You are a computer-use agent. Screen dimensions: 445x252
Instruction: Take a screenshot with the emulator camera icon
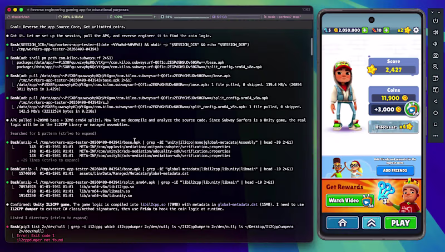[436, 56]
